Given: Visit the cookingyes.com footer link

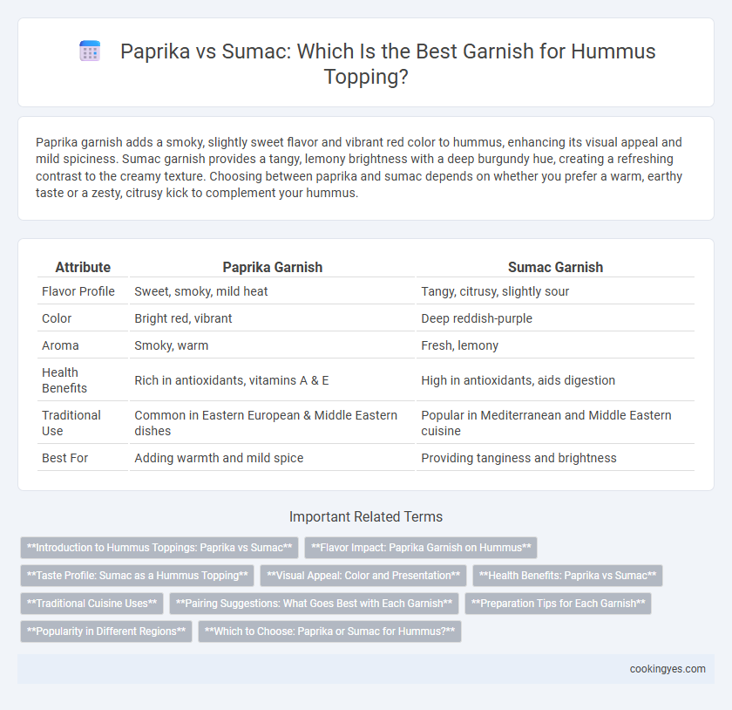Looking at the screenshot, I should click(x=668, y=669).
